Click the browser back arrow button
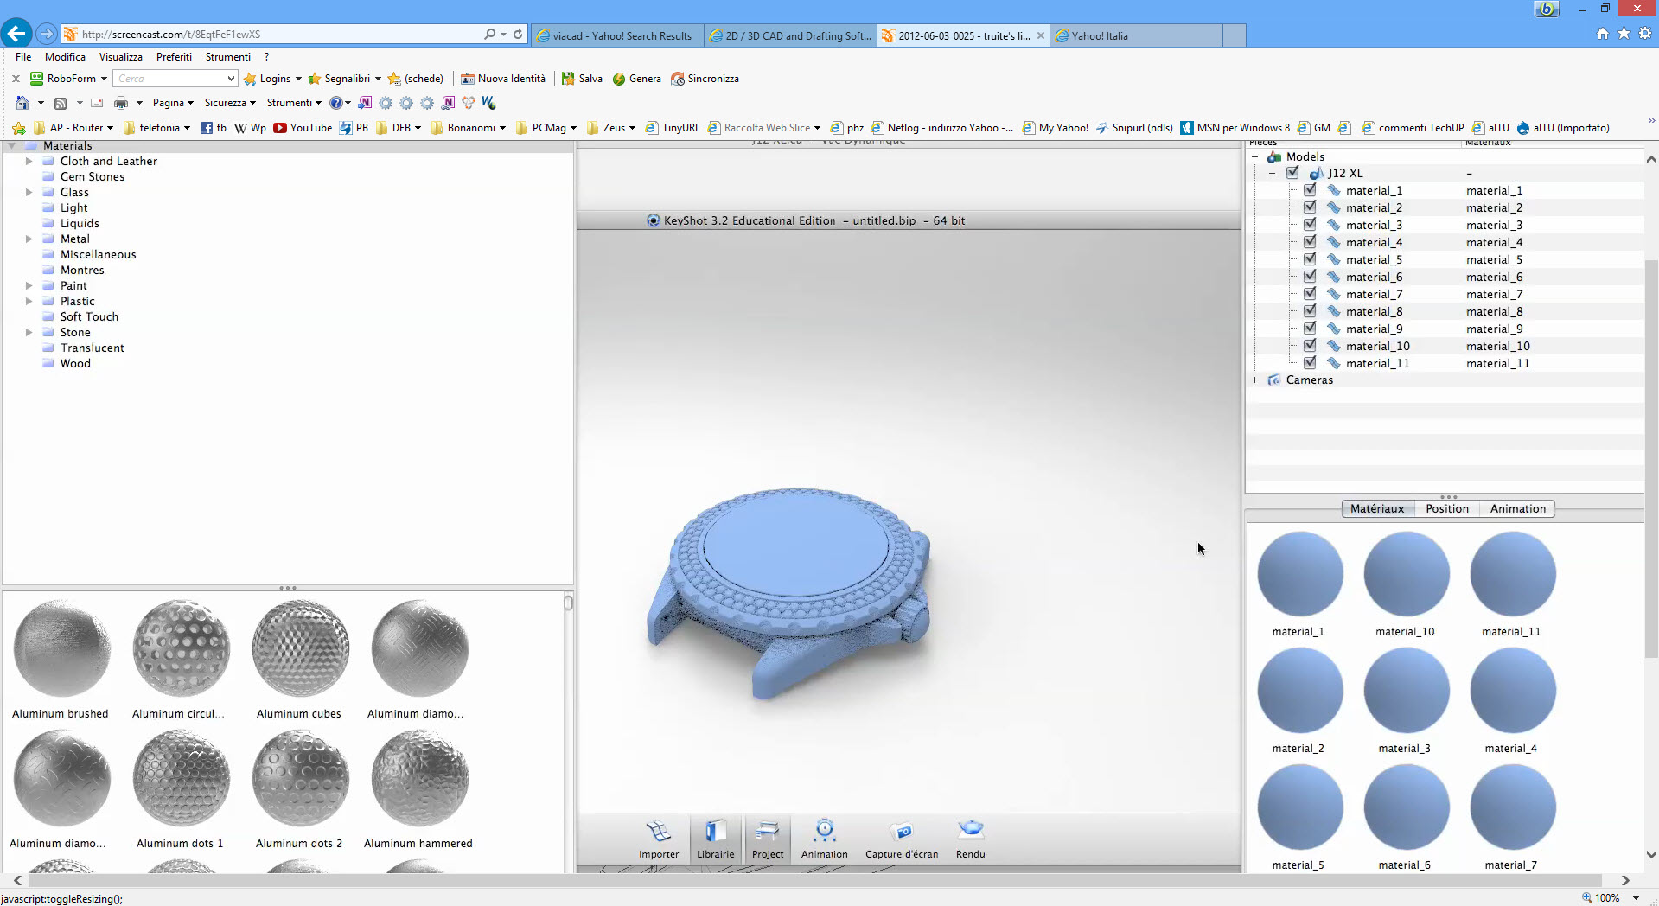This screenshot has width=1659, height=906. 16,34
